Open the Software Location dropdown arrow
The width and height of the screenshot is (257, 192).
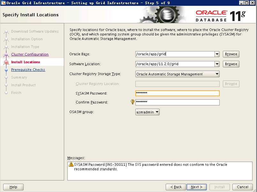point(217,64)
